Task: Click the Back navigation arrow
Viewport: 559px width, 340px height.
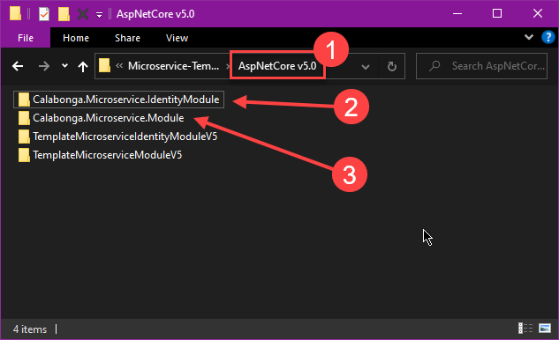Action: [18, 66]
